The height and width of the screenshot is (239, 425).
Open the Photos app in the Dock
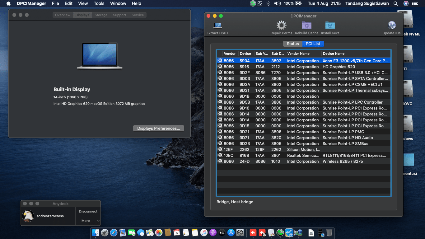pyautogui.click(x=159, y=232)
